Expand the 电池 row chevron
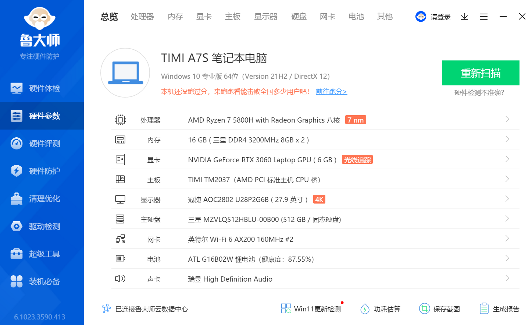The width and height of the screenshot is (532, 325). point(507,258)
